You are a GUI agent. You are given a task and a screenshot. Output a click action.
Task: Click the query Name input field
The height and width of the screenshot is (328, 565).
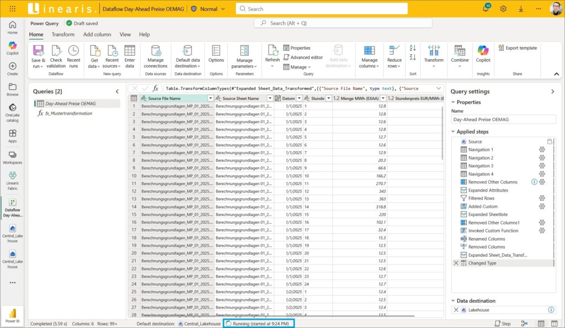coord(503,119)
